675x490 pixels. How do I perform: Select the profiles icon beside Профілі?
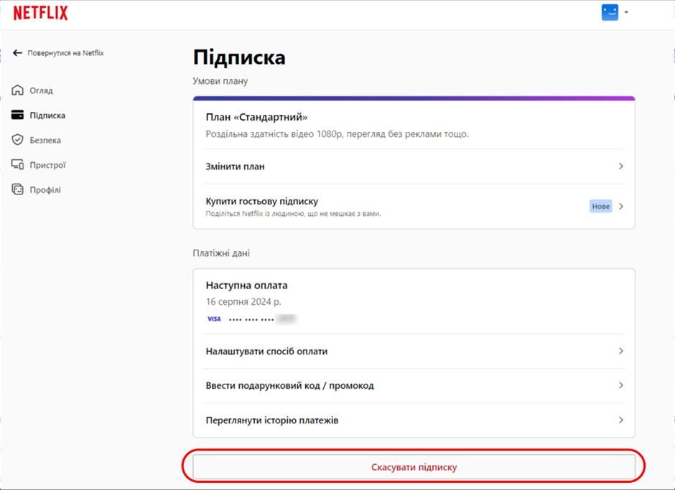coord(16,189)
